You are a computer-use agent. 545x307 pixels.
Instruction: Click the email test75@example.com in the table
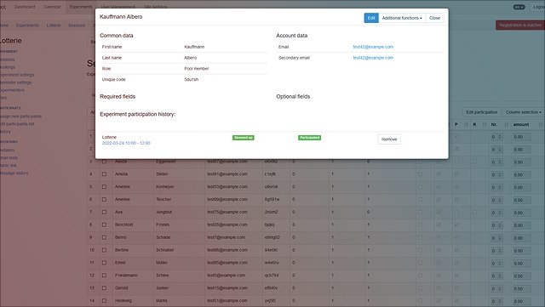pos(227,213)
